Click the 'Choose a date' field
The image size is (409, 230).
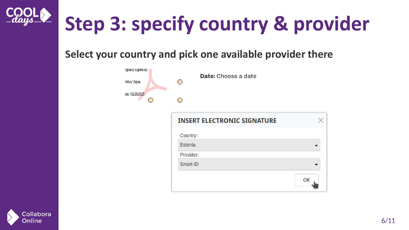[236, 76]
